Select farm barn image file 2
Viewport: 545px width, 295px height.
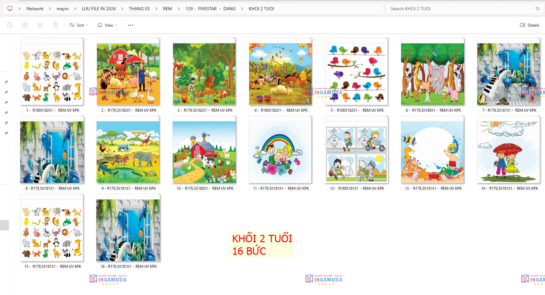128,74
